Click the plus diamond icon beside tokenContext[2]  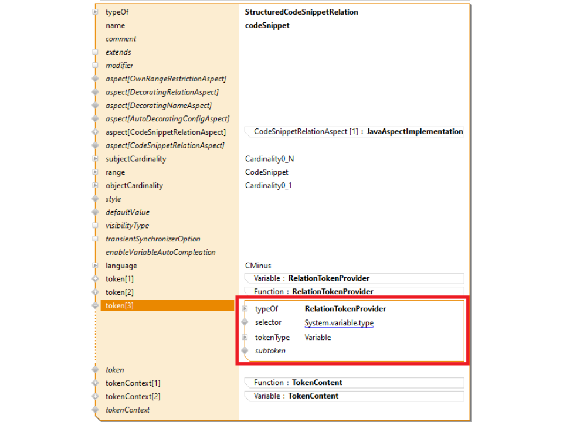(x=95, y=397)
